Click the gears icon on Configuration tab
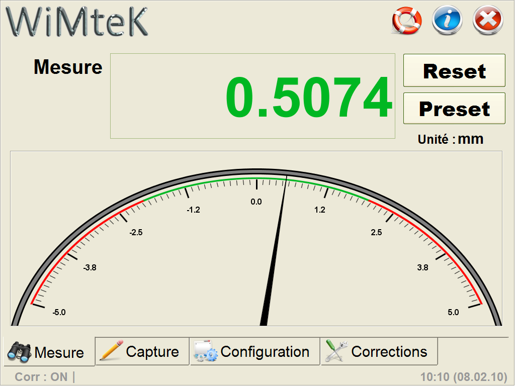 (206, 351)
